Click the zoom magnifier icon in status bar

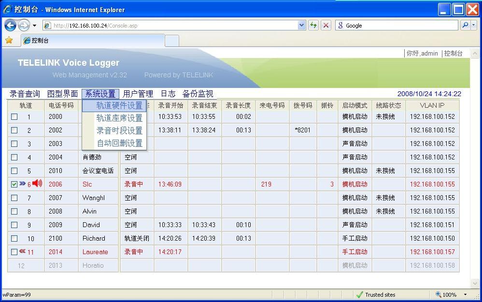[x=439, y=294]
